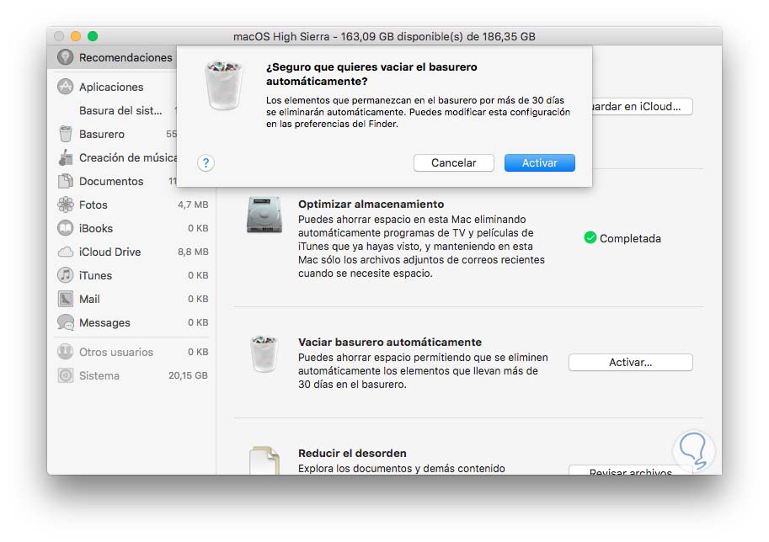Image resolution: width=769 pixels, height=542 pixels.
Task: Click the 20,15 GB size for Sistema
Action: tap(189, 375)
